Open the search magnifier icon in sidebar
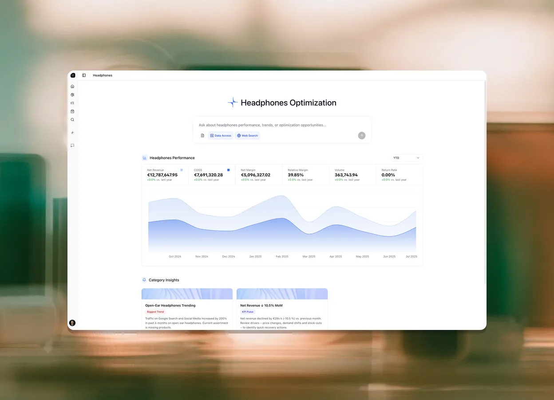Viewport: 554px width, 400px height. pos(72,120)
